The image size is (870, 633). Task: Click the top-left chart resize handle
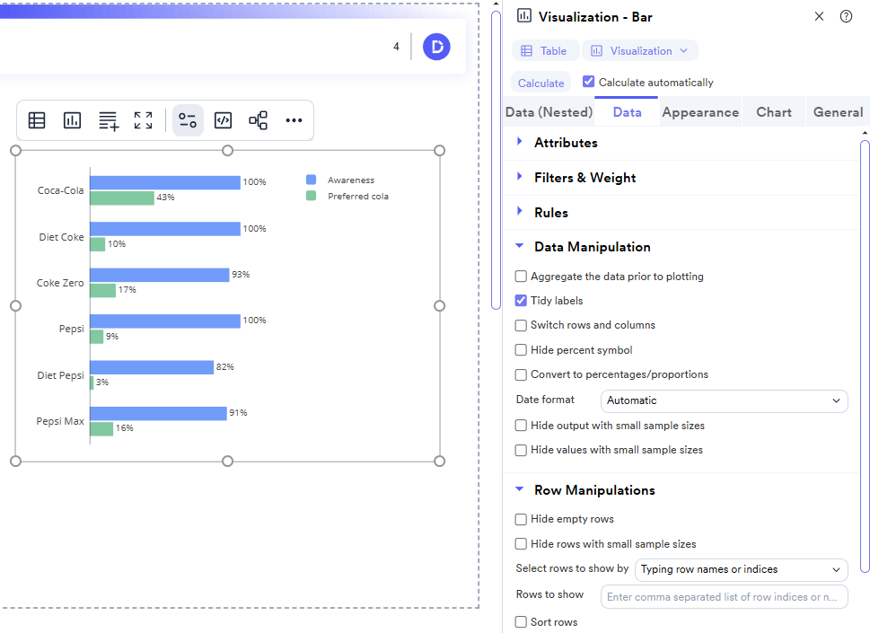15,150
